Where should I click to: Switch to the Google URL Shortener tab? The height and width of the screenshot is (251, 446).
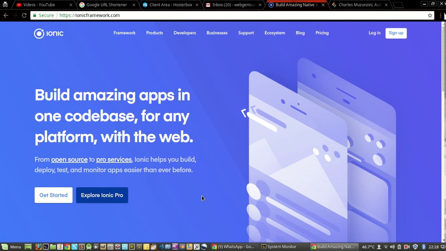click(107, 5)
